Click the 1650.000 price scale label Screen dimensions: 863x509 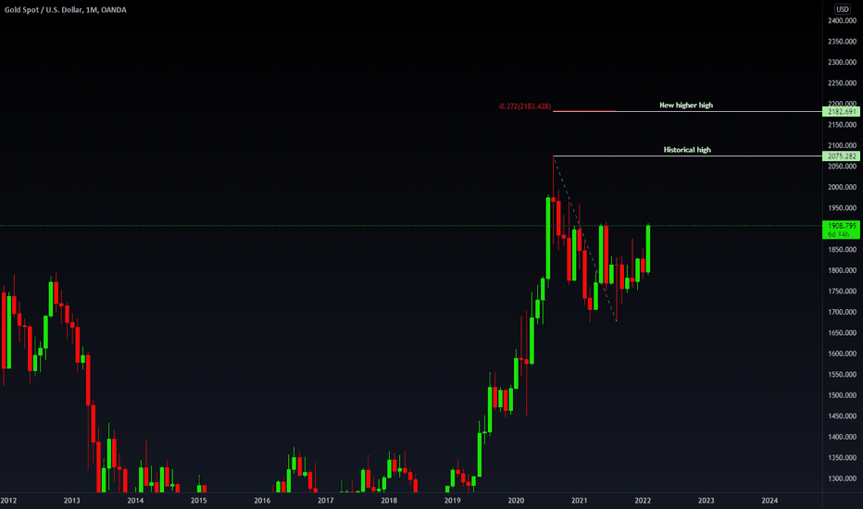pos(842,333)
